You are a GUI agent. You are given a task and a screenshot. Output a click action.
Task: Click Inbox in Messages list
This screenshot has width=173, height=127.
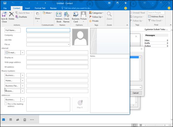click(x=156, y=40)
